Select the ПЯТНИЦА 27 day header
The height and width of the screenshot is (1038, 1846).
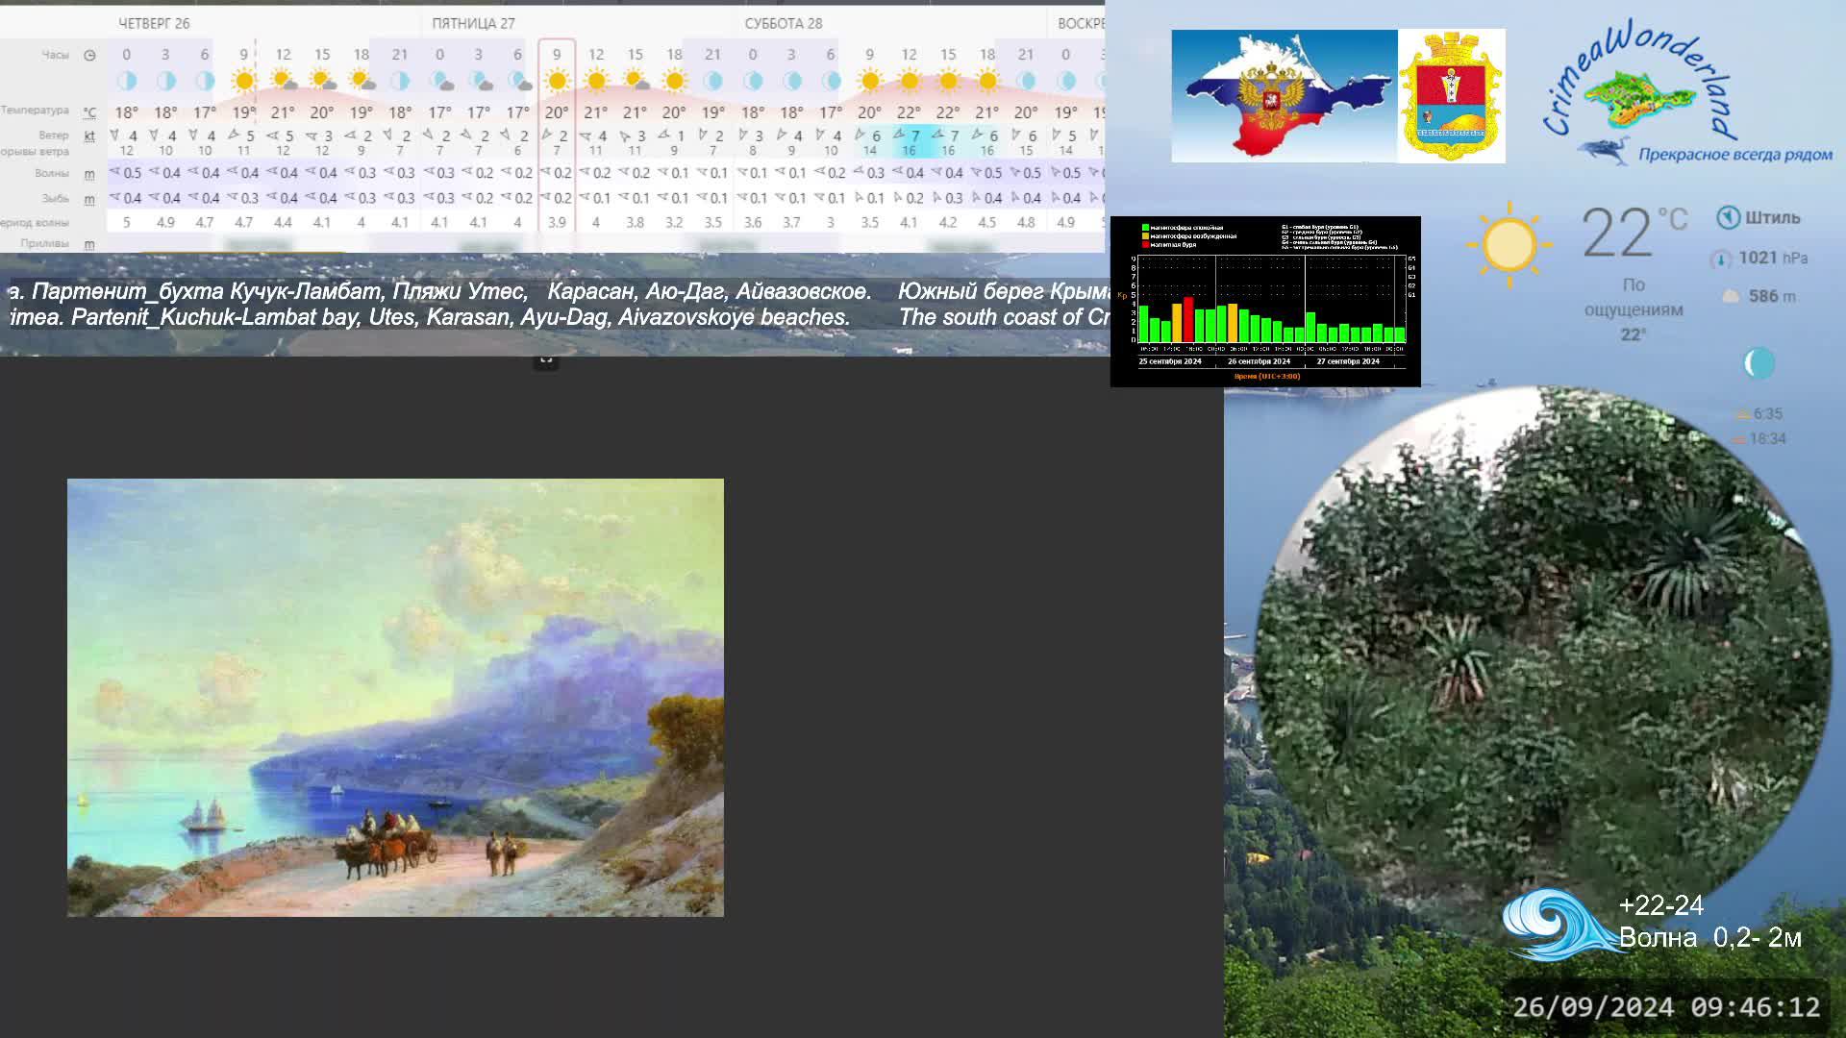[x=473, y=23]
